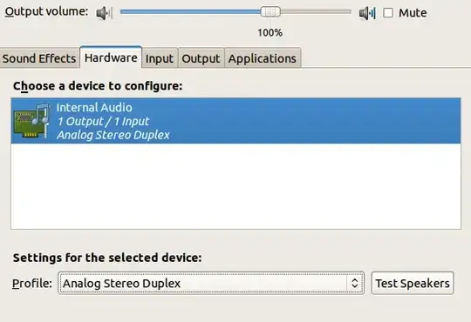This screenshot has height=322, width=471.
Task: Click the unfilled part of volume slider
Action: pos(316,12)
